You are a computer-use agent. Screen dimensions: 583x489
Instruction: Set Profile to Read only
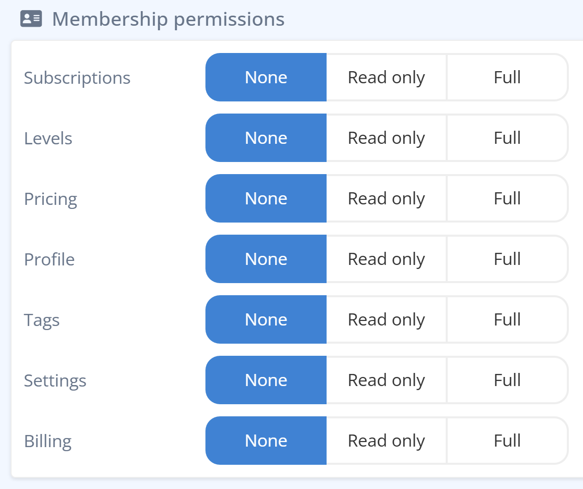point(386,259)
